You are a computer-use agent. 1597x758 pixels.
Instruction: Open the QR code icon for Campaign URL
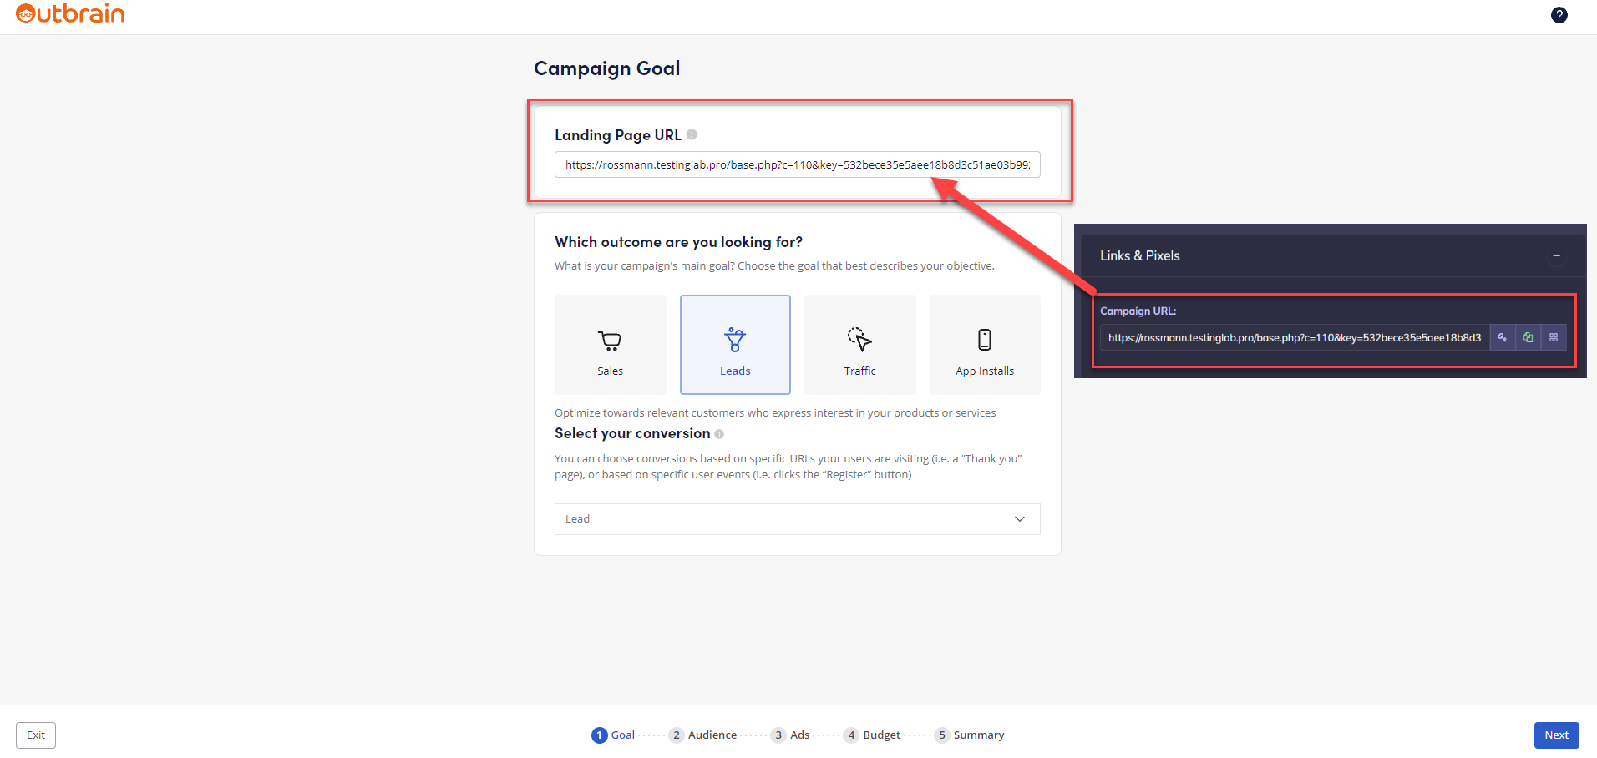1554,337
